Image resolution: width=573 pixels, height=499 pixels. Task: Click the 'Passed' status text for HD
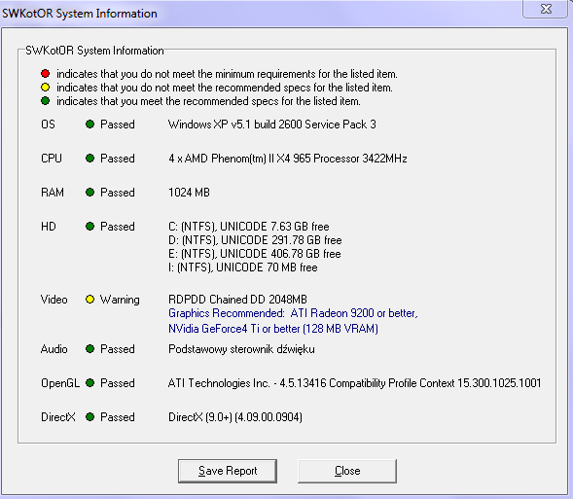click(118, 227)
